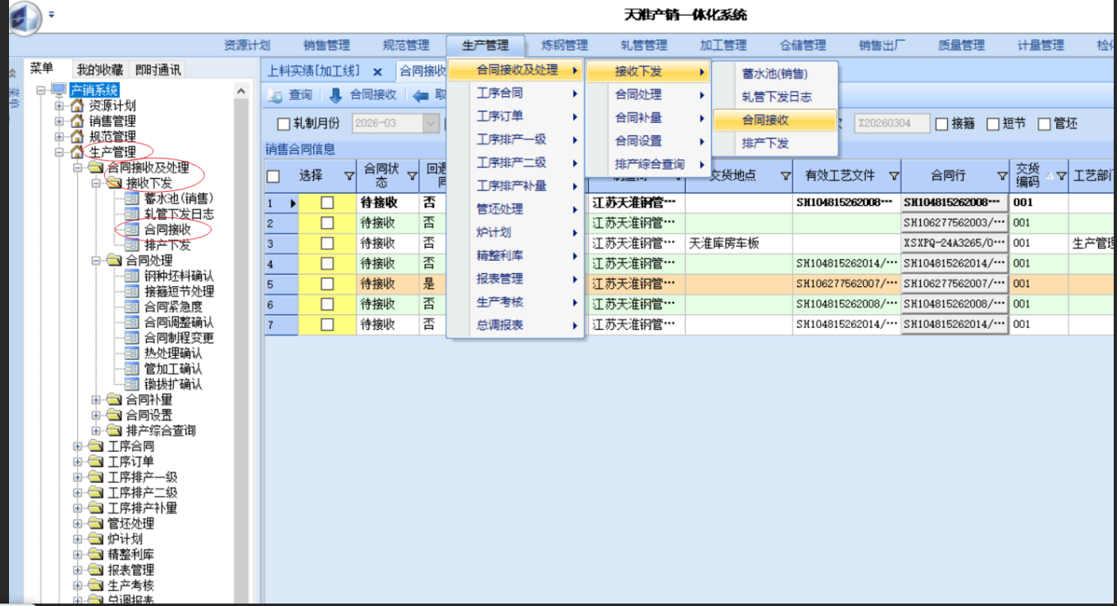Image resolution: width=1117 pixels, height=606 pixels.
Task: Click the filter icon on 交货地点 column
Action: click(x=785, y=175)
